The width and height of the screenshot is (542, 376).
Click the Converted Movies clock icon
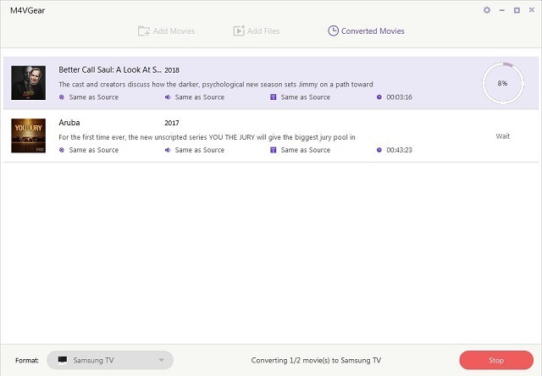pos(333,30)
